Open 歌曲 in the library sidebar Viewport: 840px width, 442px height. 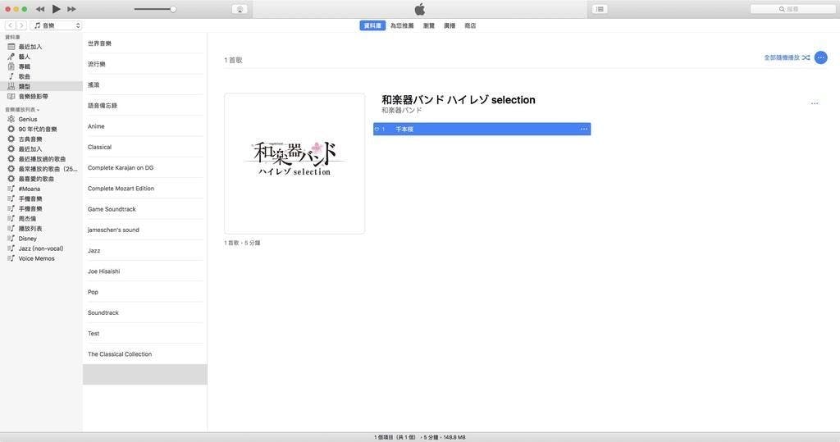[x=41, y=76]
